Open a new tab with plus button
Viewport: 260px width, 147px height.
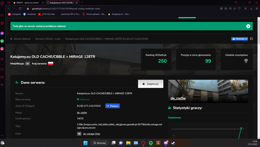click(82, 3)
